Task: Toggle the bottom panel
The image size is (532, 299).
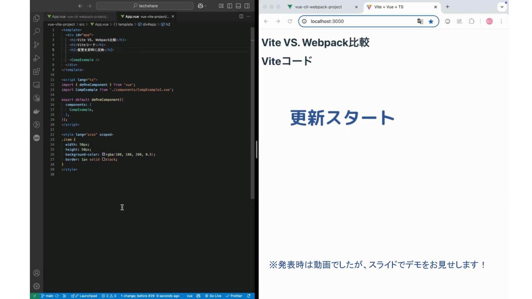Action: 238,6
